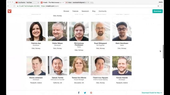Share page via Google icon

pyautogui.click(x=91, y=93)
